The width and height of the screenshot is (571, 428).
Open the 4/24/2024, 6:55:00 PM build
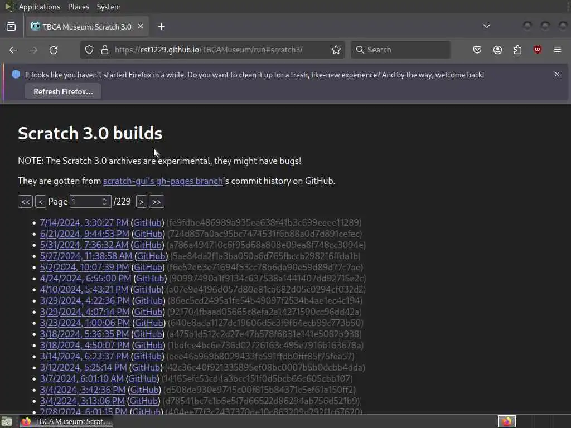[85, 279]
